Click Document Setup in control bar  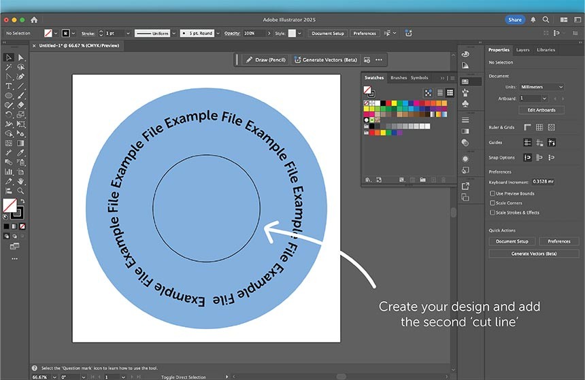coord(328,33)
